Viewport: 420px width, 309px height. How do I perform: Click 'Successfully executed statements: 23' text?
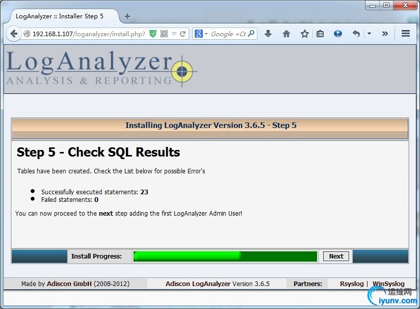[x=95, y=192]
